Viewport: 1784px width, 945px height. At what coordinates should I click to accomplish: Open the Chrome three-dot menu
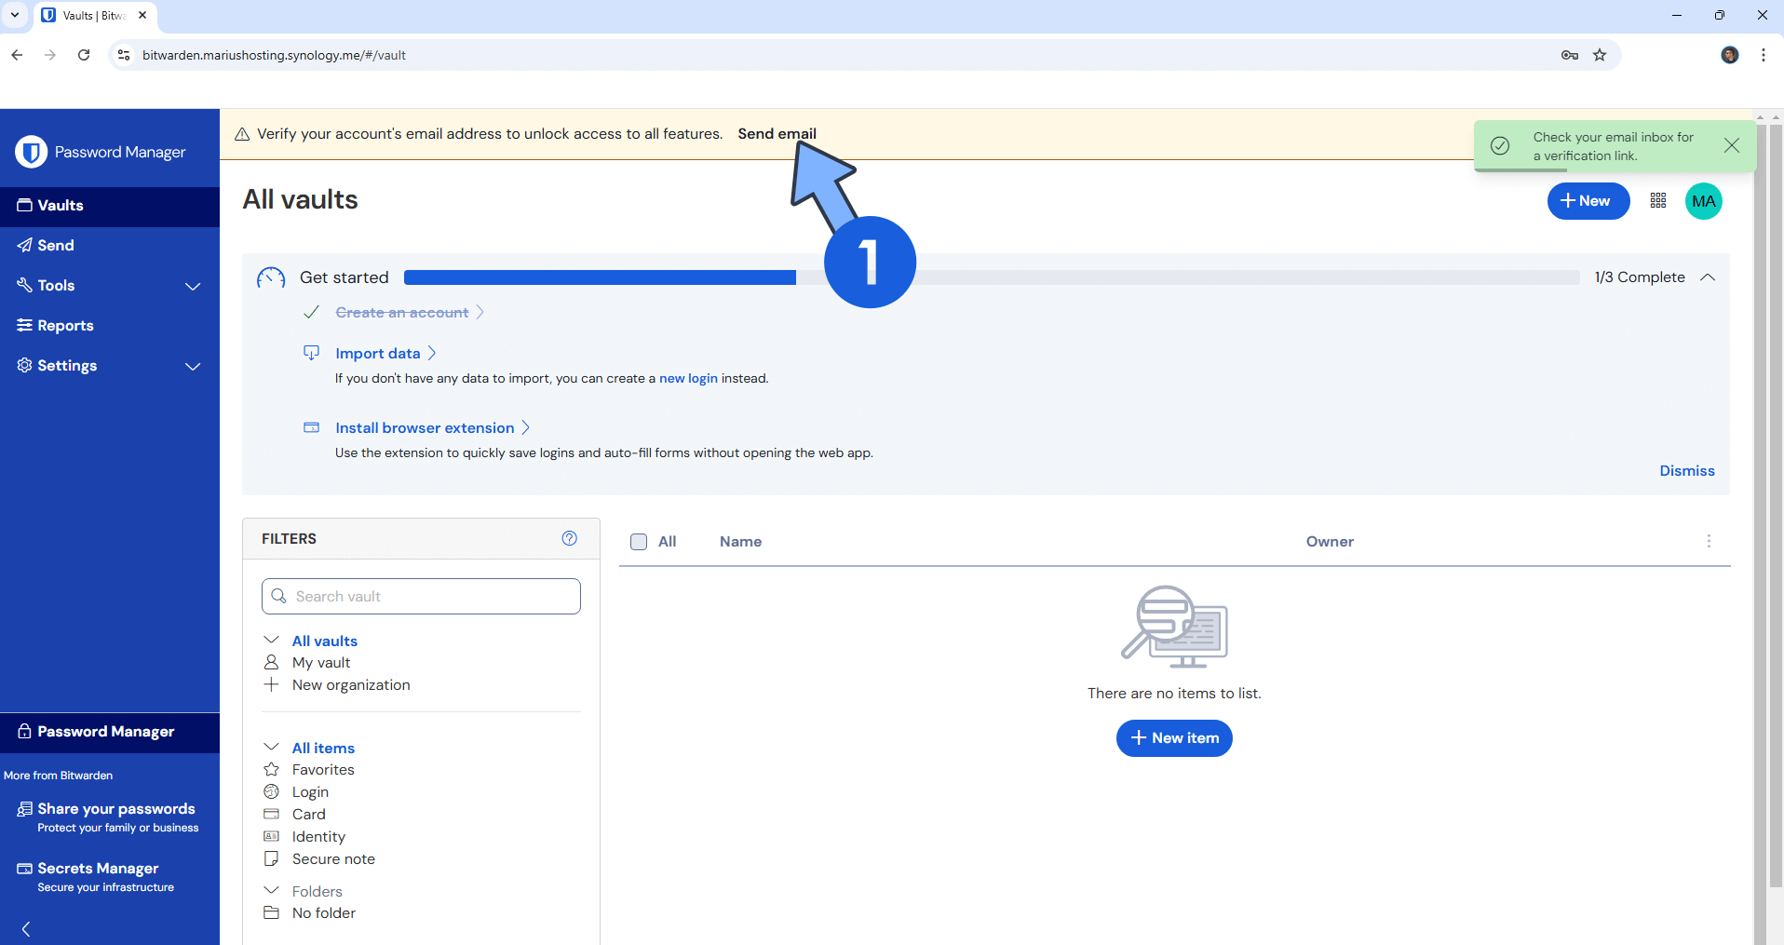(x=1764, y=55)
